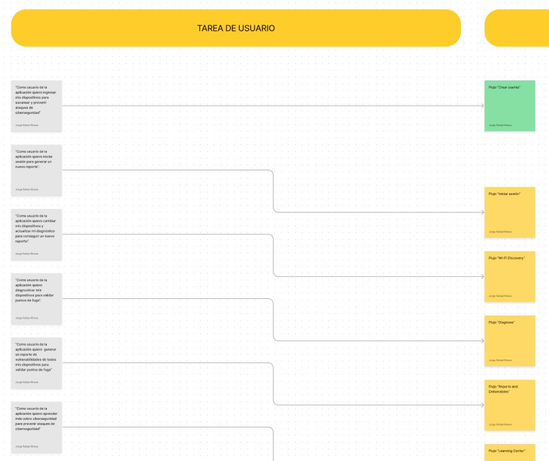Select the Flujo "Wi-Fi Discovery" sticky note

point(510,277)
